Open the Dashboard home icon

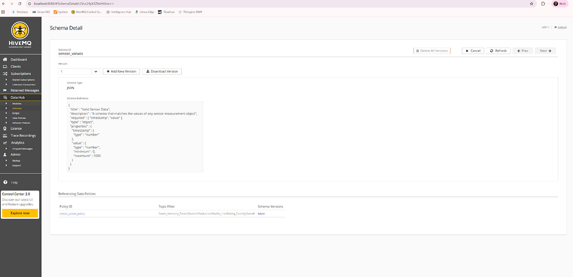click(5, 60)
